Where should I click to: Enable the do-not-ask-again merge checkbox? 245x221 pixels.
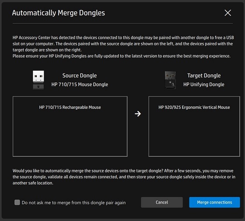click(x=17, y=202)
